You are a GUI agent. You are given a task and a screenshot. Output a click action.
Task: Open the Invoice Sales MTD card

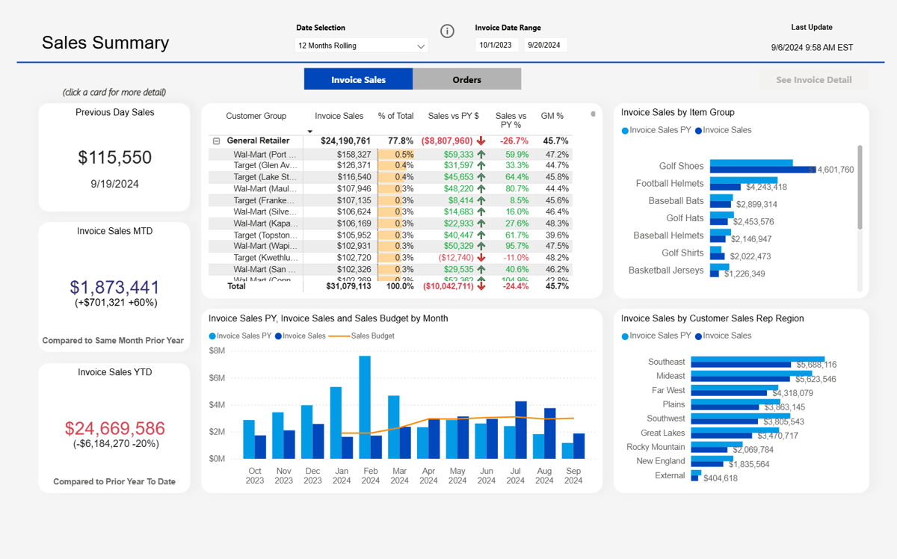click(114, 287)
